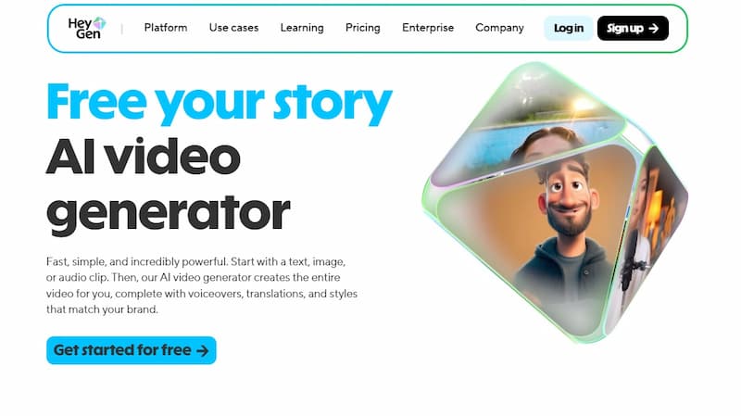Click the arrow in Get started button
This screenshot has width=741, height=416.
[x=202, y=351]
